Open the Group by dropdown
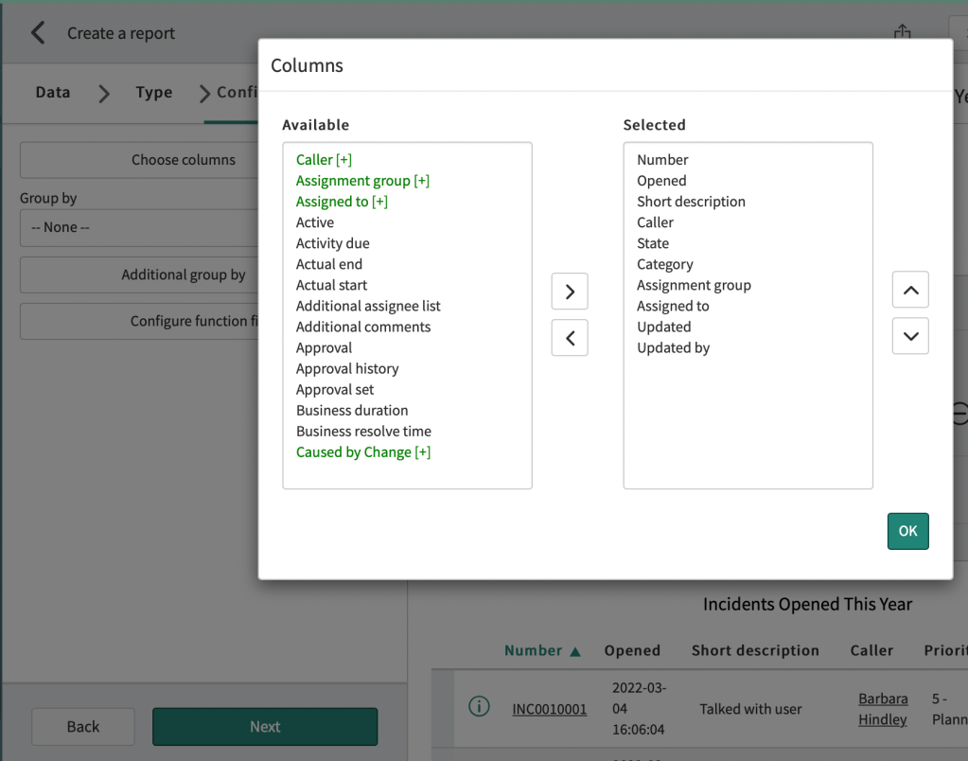 coord(138,228)
